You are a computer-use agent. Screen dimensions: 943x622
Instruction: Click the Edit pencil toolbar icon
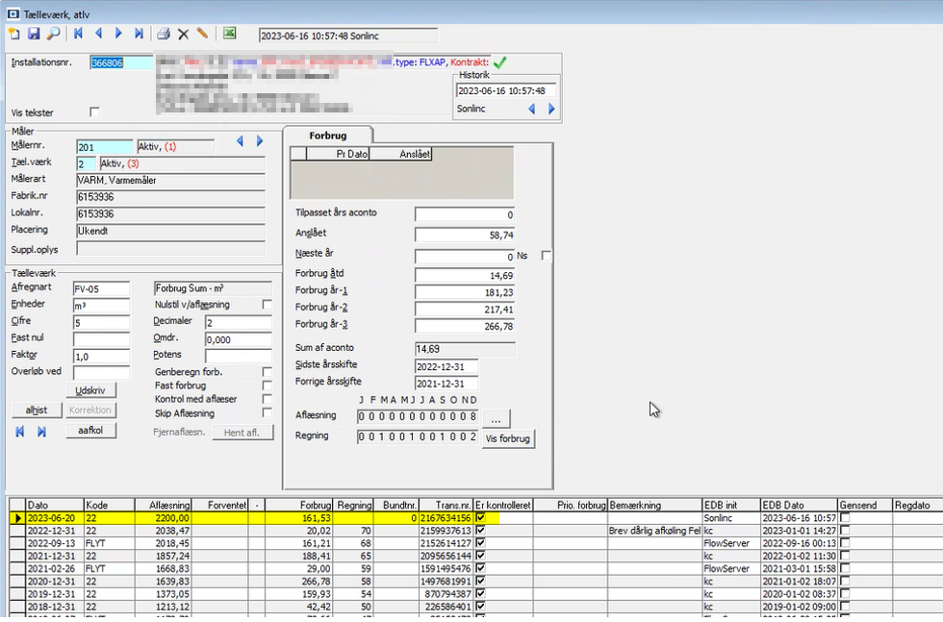[x=203, y=34]
